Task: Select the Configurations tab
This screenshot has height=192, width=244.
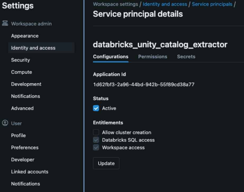Action: (111, 57)
